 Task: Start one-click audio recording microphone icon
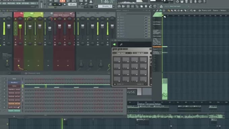coord(195,1)
